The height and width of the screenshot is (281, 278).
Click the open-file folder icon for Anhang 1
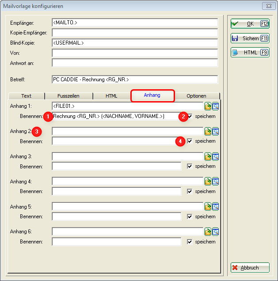point(208,106)
